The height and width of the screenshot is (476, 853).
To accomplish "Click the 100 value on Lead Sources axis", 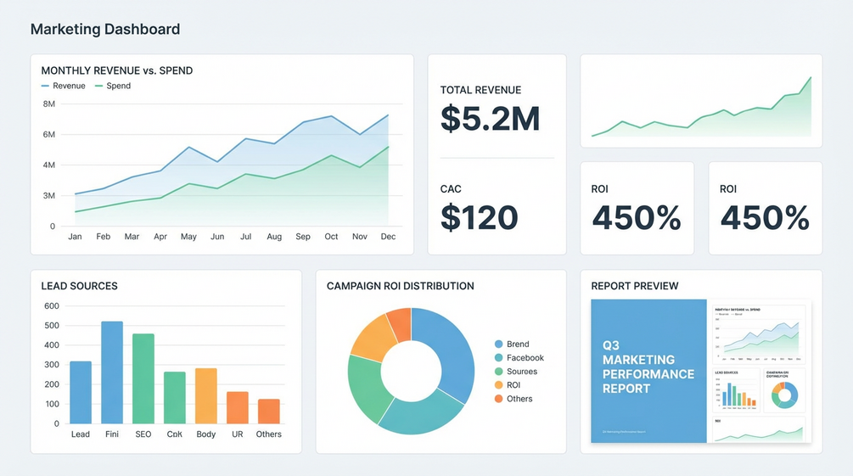I will (x=52, y=404).
